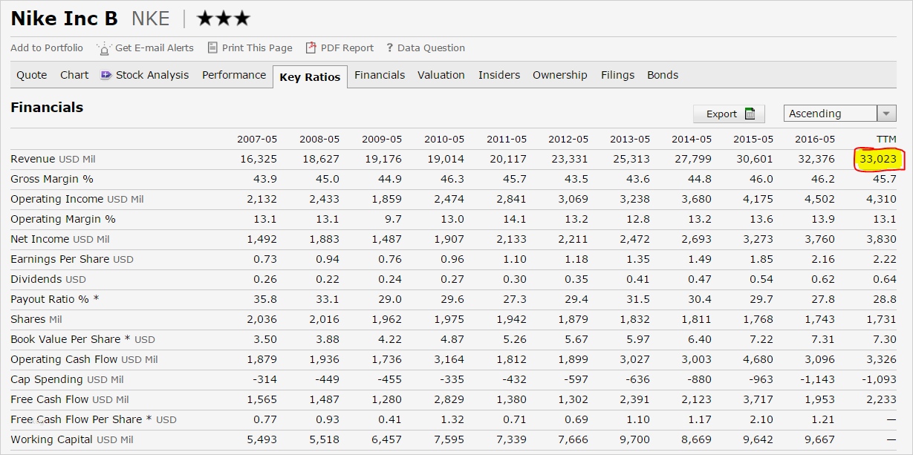Click the 2008-05 shares value 2,016
This screenshot has height=455, width=913.
(x=324, y=319)
